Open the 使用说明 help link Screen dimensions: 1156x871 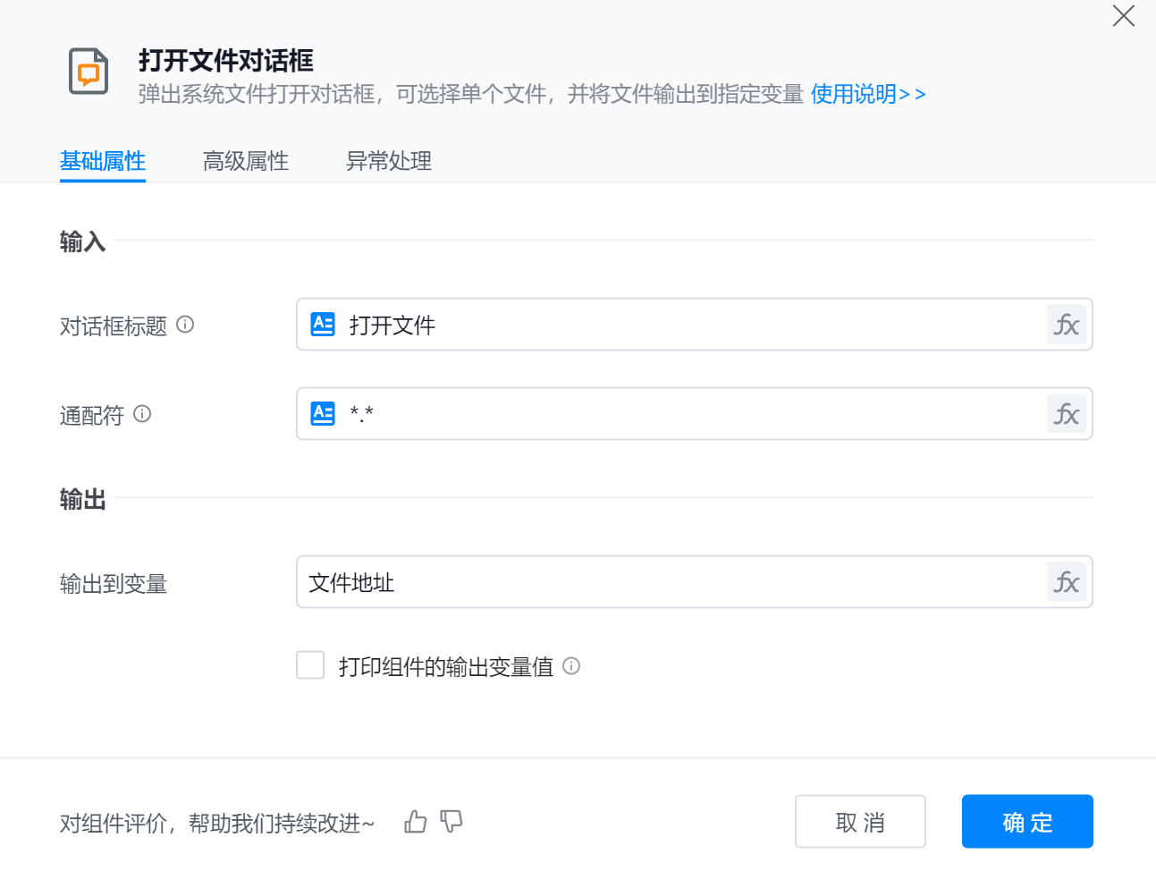tap(868, 94)
